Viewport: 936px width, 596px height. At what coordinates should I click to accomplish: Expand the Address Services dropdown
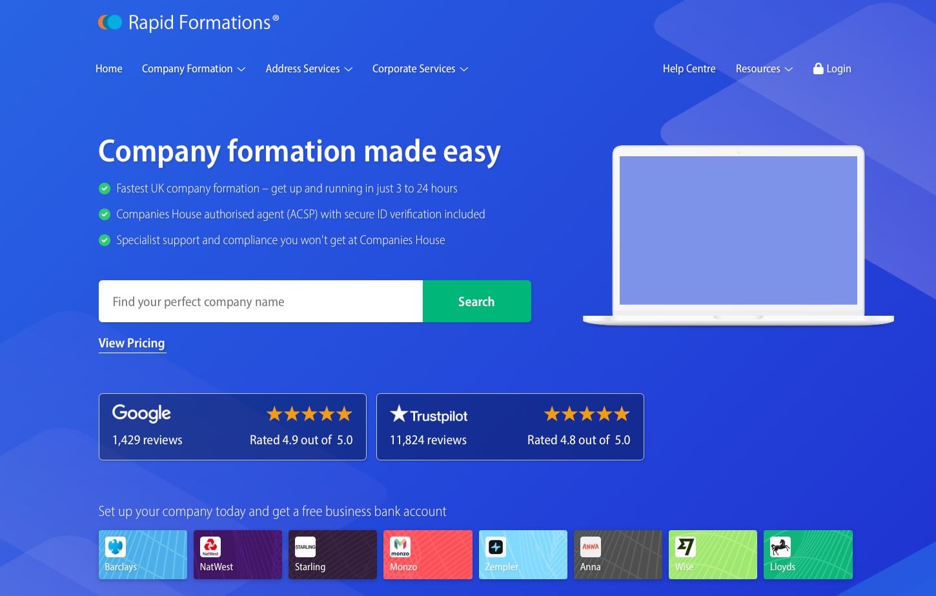pos(309,68)
